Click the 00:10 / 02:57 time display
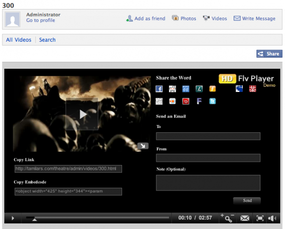The width and height of the screenshot is (285, 229). click(195, 218)
